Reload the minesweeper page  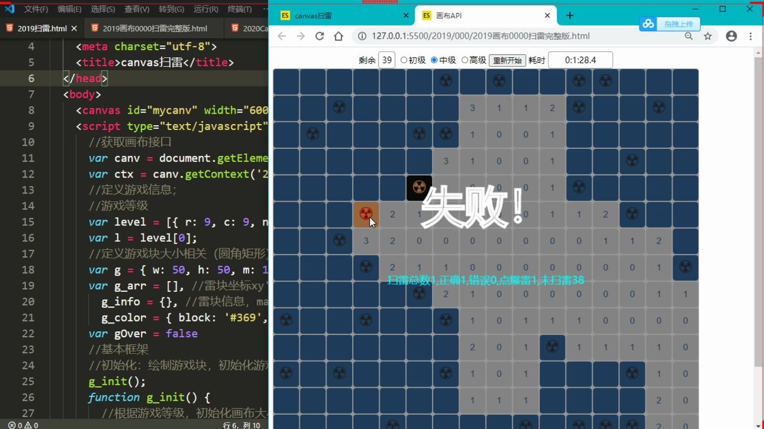(319, 36)
